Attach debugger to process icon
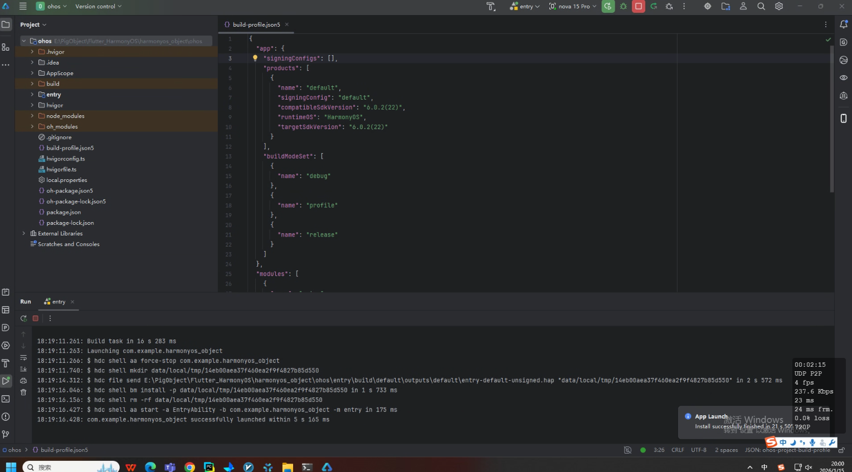The width and height of the screenshot is (852, 472). (x=669, y=6)
